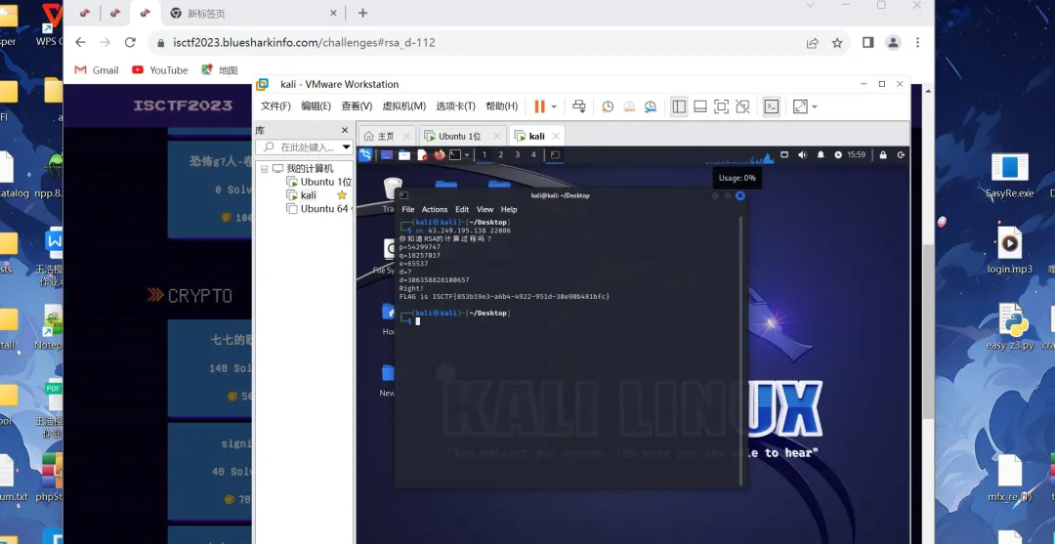Take a snapshot of the virtual machine
1055x544 pixels.
point(608,106)
